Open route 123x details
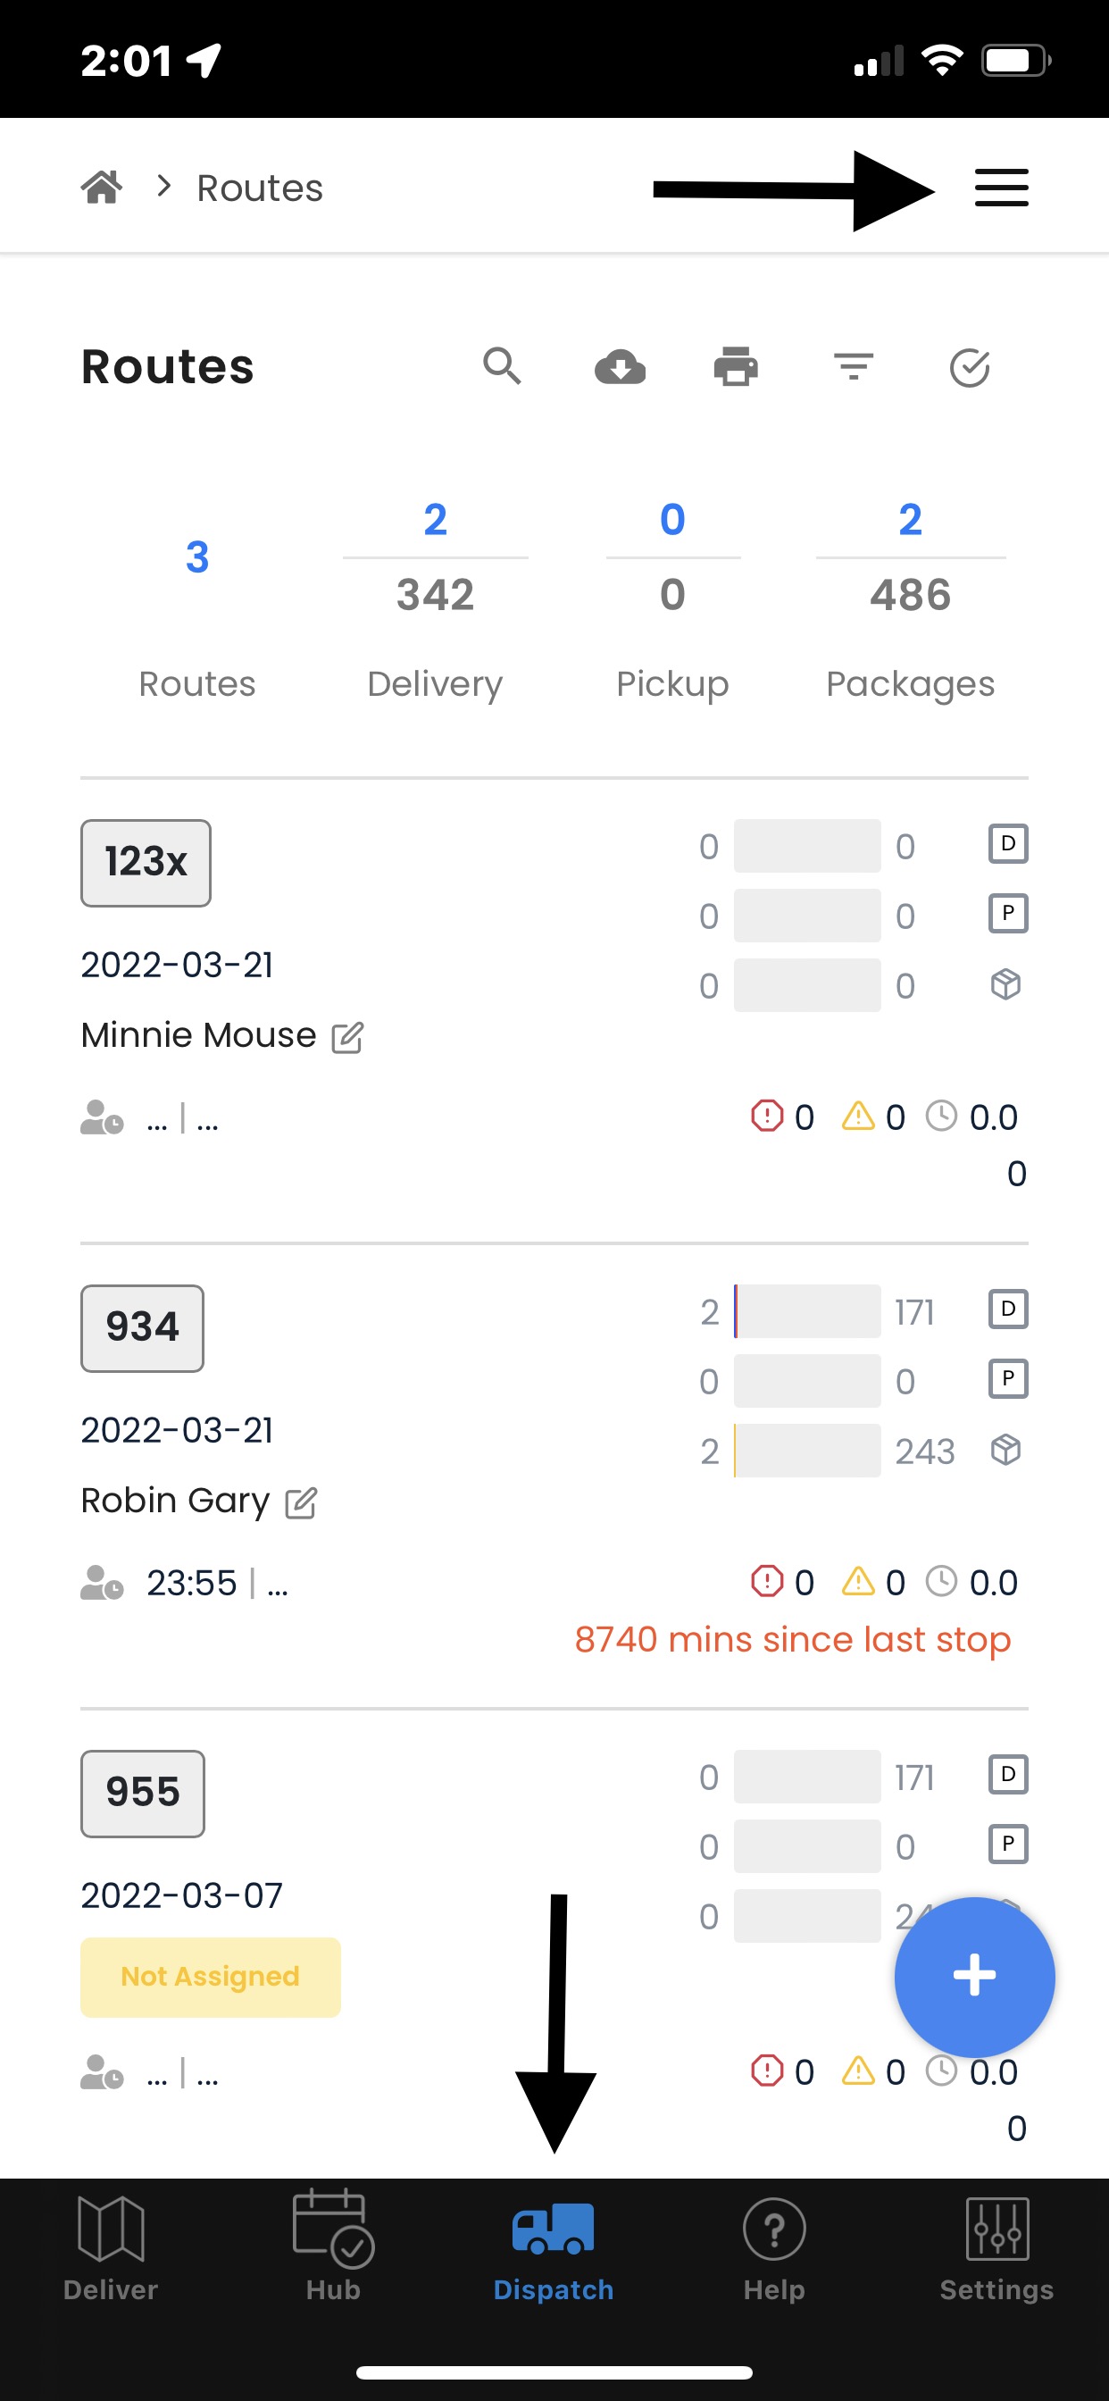Viewport: 1109px width, 2401px height. pyautogui.click(x=146, y=862)
